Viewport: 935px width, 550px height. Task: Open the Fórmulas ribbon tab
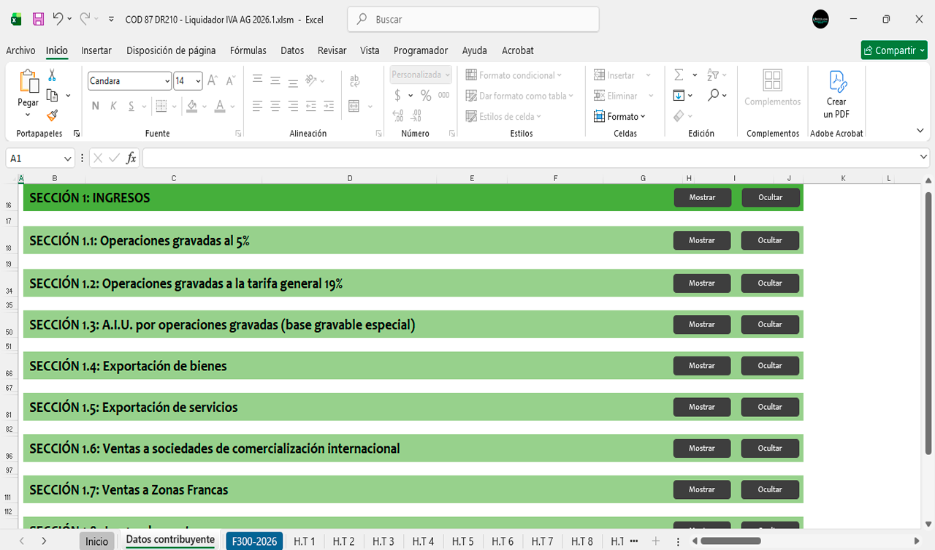click(x=248, y=50)
